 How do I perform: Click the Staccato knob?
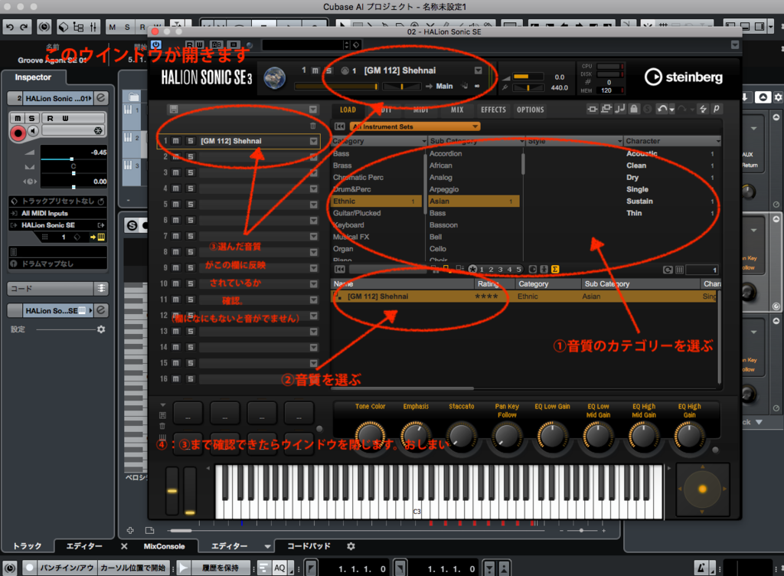(462, 436)
